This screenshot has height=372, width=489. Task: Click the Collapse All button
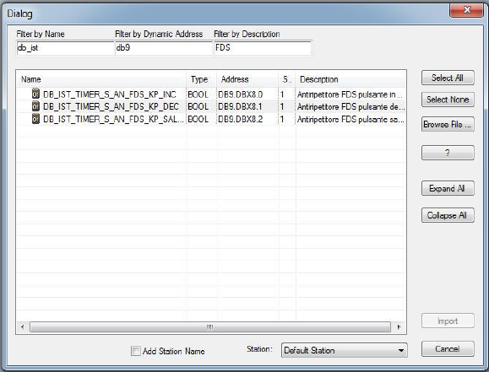click(x=448, y=215)
